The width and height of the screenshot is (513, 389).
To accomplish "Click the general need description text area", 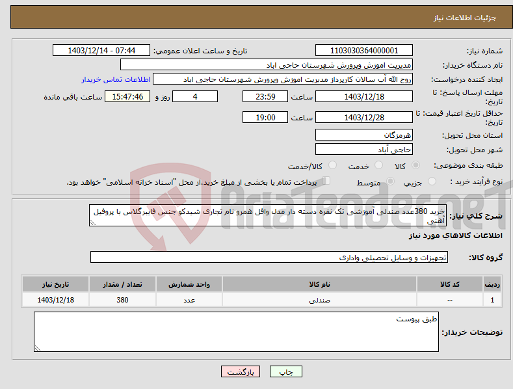I will click(x=268, y=215).
